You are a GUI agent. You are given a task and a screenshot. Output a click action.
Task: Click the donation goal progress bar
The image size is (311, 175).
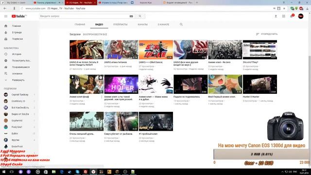tap(261, 154)
